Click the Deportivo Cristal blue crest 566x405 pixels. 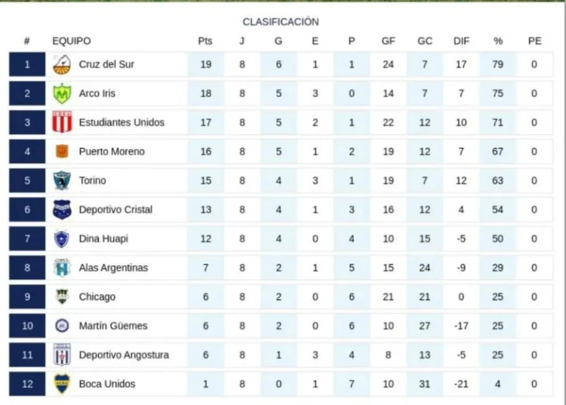pyautogui.click(x=62, y=209)
